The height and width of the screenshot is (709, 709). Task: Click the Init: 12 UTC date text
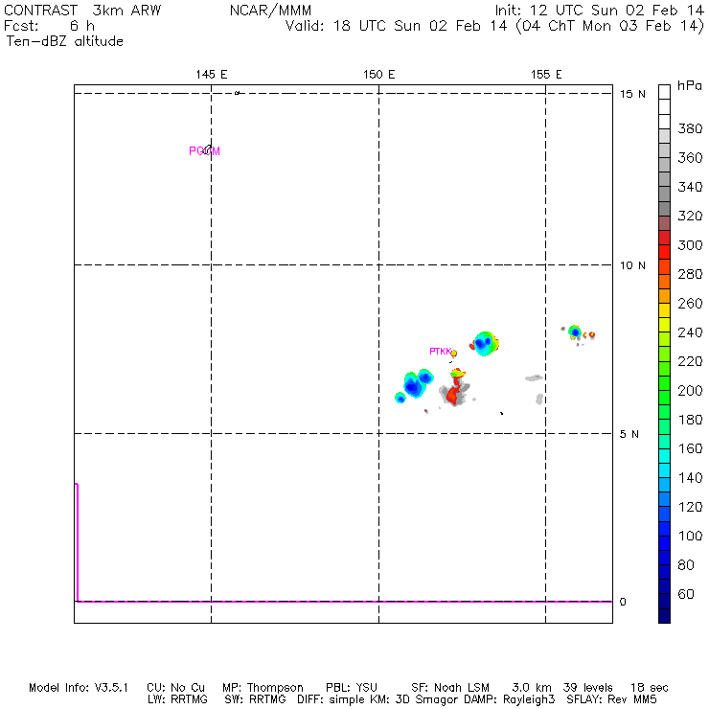coord(600,11)
